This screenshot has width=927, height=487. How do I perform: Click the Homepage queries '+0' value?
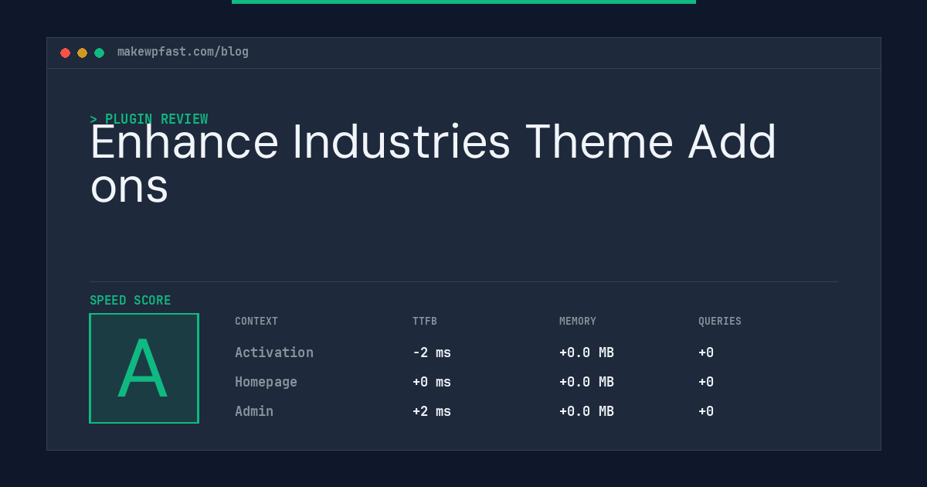tap(706, 382)
